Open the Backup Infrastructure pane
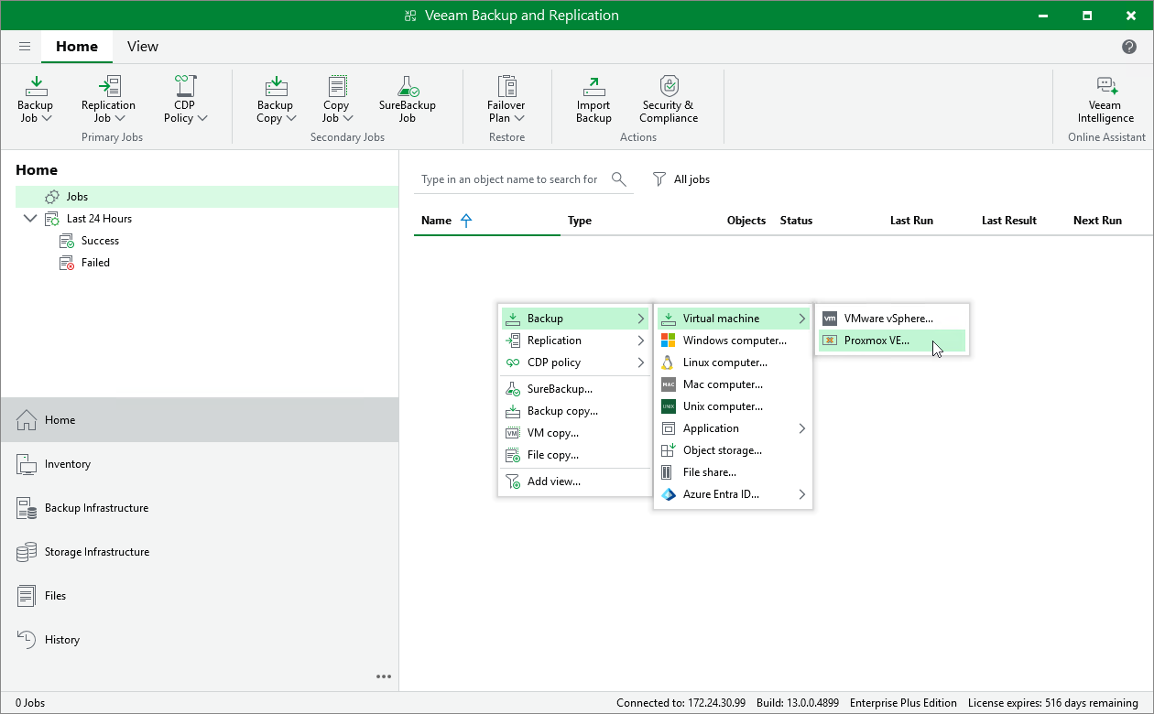 tap(96, 508)
